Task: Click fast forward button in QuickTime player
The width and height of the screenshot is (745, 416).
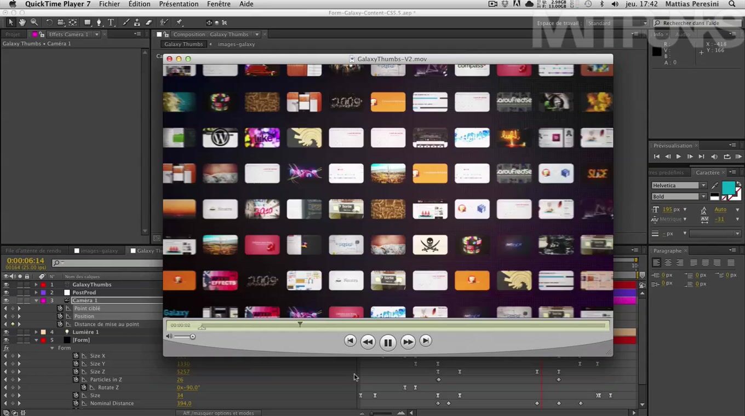Action: tap(408, 342)
